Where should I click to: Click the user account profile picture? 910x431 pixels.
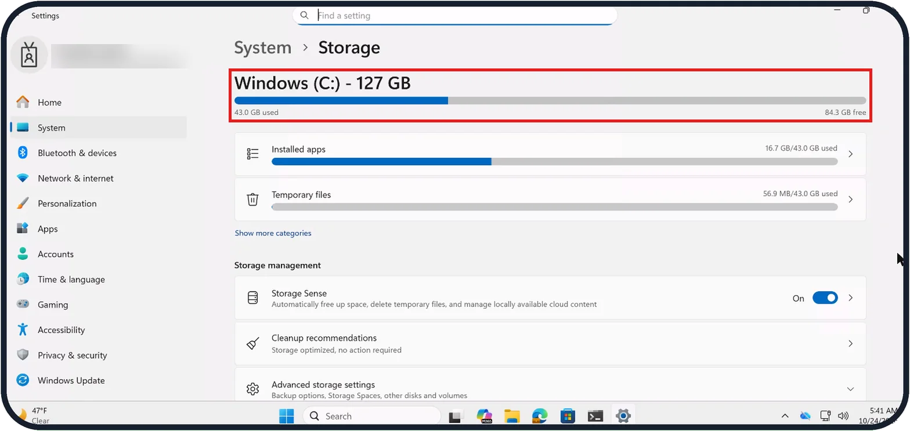coord(28,55)
